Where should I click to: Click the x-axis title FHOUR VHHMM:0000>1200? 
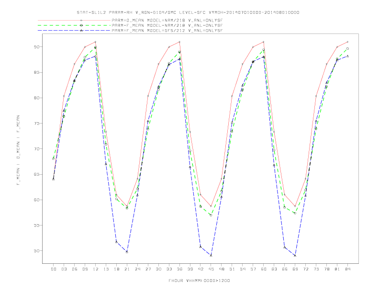point(199,281)
